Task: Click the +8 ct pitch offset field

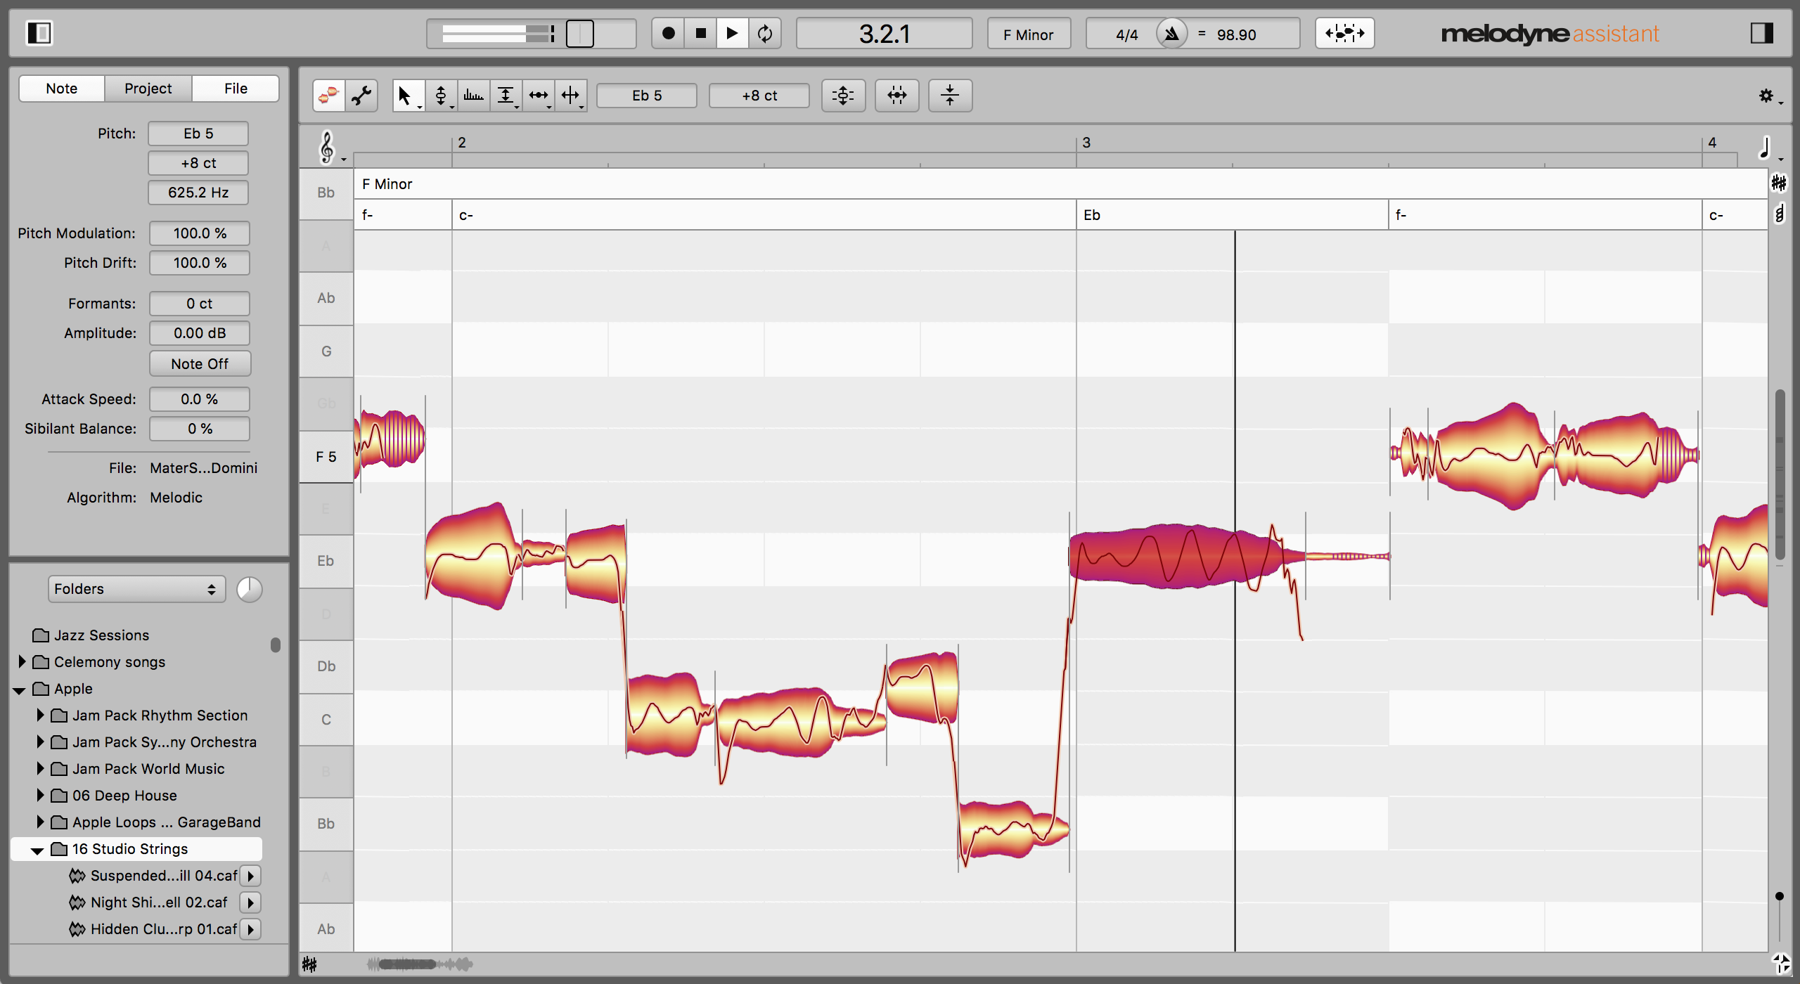Action: point(198,161)
